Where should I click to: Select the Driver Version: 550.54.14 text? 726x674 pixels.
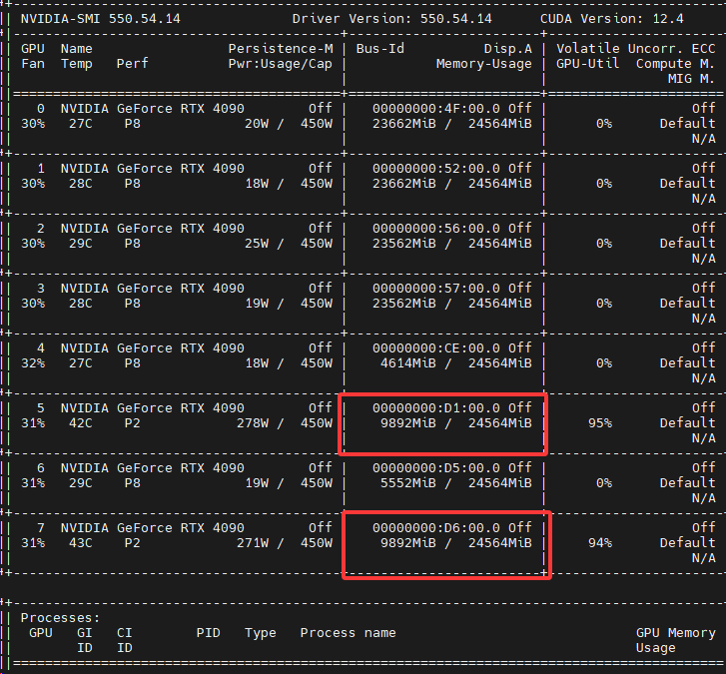coord(392,19)
